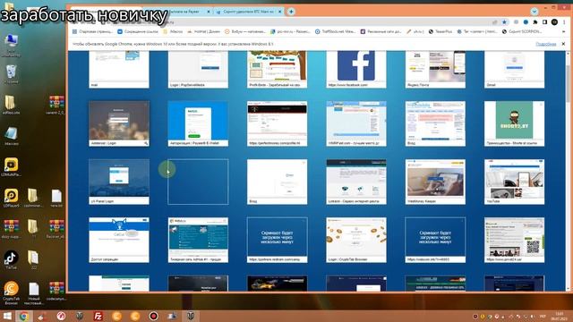Screen dimensions: 573x322
Task: Open the LDPlayer9 desktop shortcut
Action: point(11,199)
